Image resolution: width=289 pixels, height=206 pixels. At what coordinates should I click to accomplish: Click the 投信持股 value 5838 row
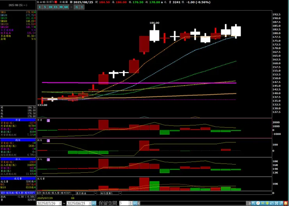tap(18, 146)
